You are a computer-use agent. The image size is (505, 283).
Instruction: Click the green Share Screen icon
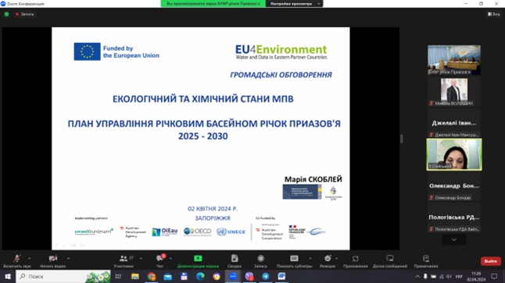(198, 258)
